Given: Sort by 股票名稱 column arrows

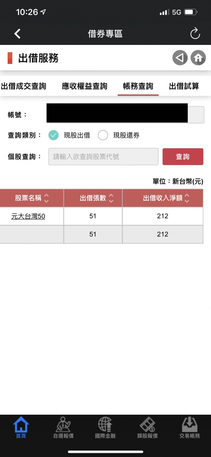Looking at the screenshot, I should (46, 198).
